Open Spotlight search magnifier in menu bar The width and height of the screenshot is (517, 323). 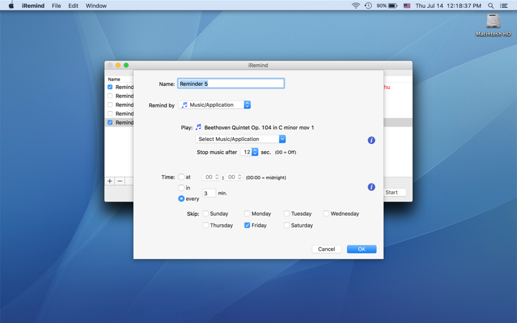pos(491,6)
